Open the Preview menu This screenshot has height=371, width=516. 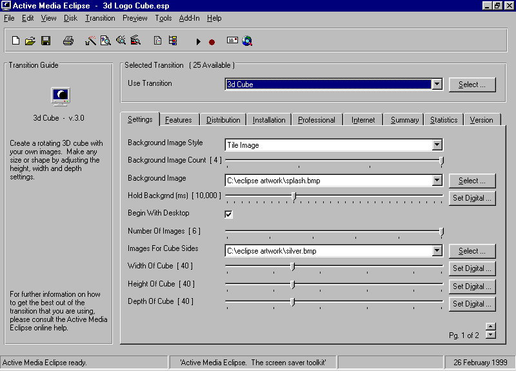pos(135,18)
